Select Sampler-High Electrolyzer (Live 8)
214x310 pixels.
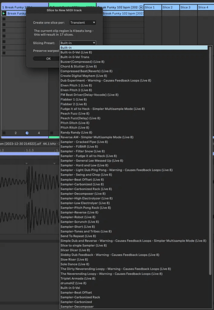(x=134, y=198)
